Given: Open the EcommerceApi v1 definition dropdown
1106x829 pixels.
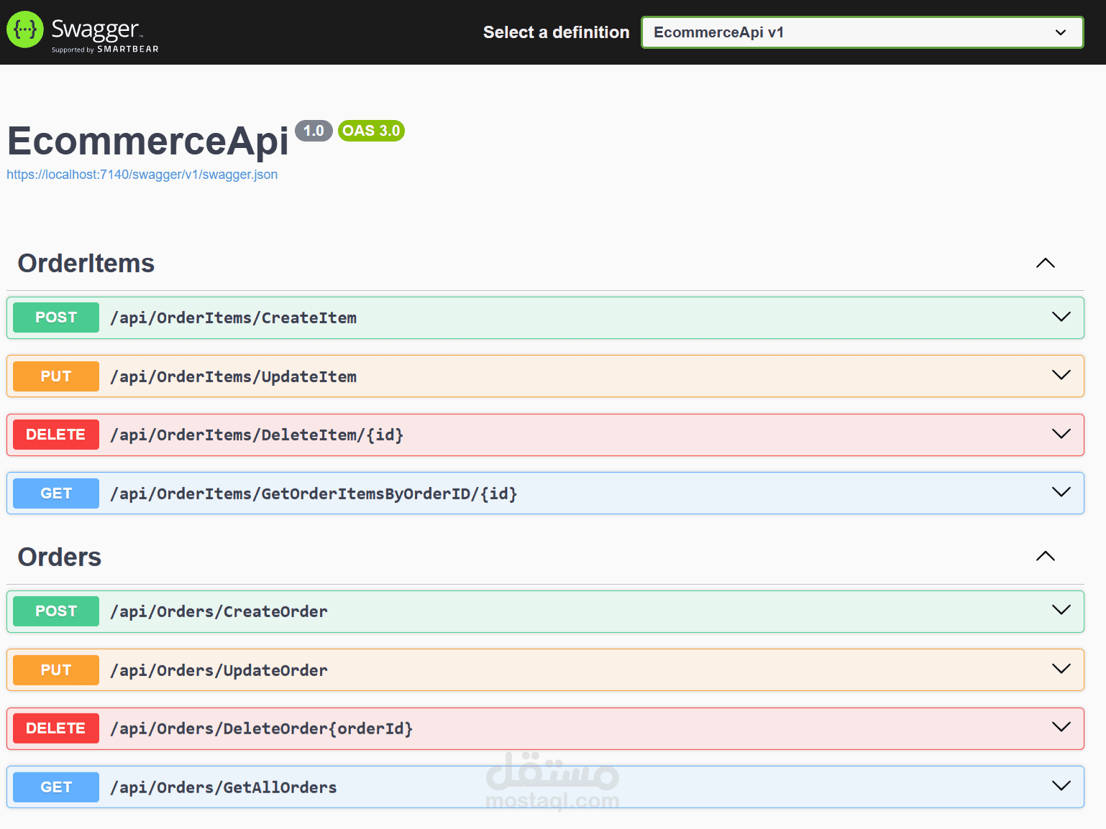Looking at the screenshot, I should [862, 32].
